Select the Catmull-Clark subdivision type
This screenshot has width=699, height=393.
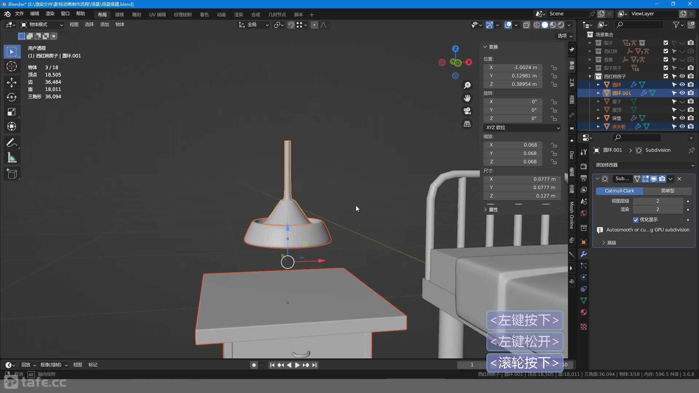619,191
